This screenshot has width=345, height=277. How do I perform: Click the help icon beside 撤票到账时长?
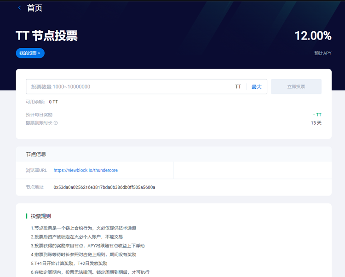tap(56, 123)
